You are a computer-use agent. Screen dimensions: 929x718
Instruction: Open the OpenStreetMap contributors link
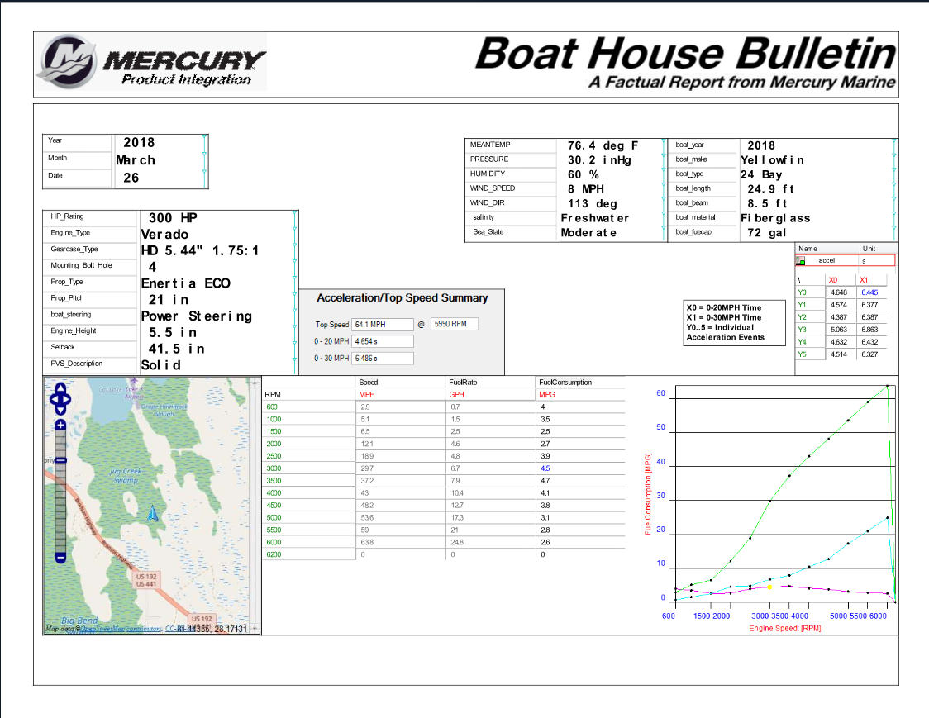[x=121, y=629]
